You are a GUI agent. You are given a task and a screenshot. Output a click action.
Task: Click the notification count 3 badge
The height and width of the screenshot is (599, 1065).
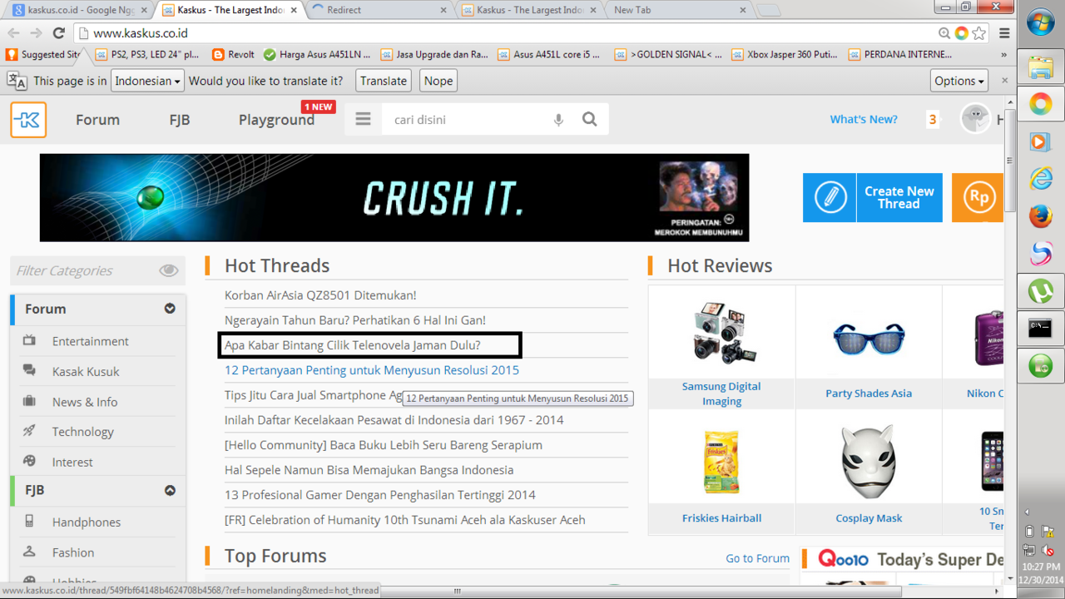tap(933, 120)
